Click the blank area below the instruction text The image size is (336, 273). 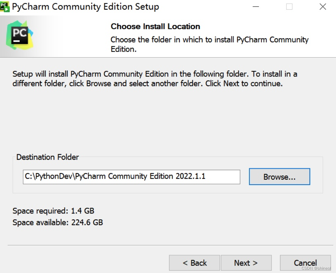point(166,119)
